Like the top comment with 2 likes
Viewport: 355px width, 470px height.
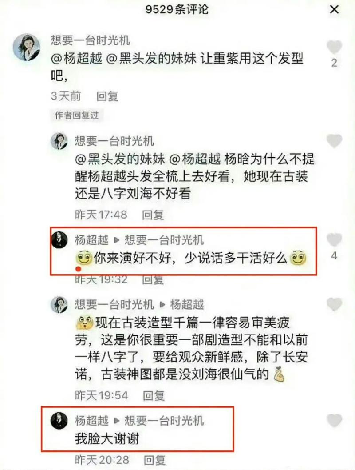click(334, 47)
